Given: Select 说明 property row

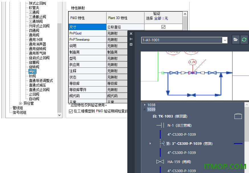Looking at the screenshot, I should [87, 46].
